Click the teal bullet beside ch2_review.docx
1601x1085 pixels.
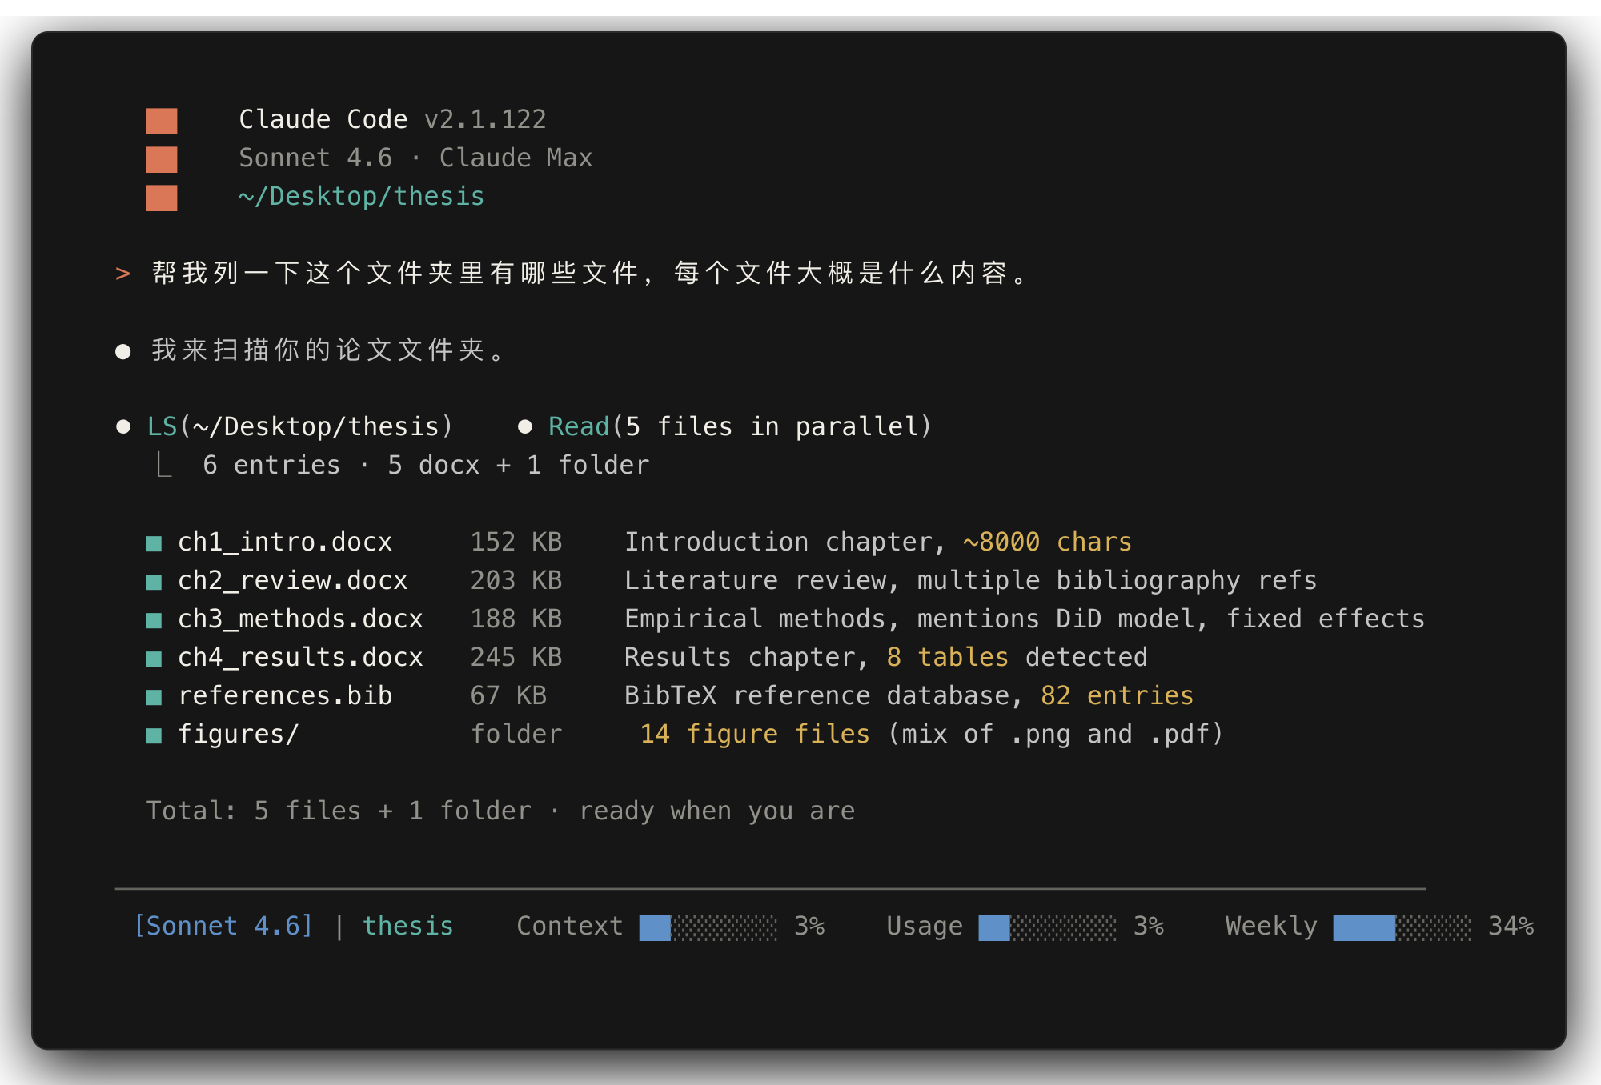(x=154, y=583)
